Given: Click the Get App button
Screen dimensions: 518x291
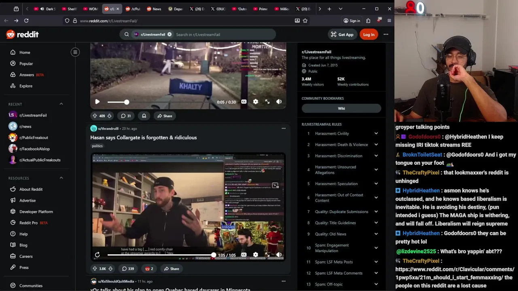Looking at the screenshot, I should tap(342, 34).
